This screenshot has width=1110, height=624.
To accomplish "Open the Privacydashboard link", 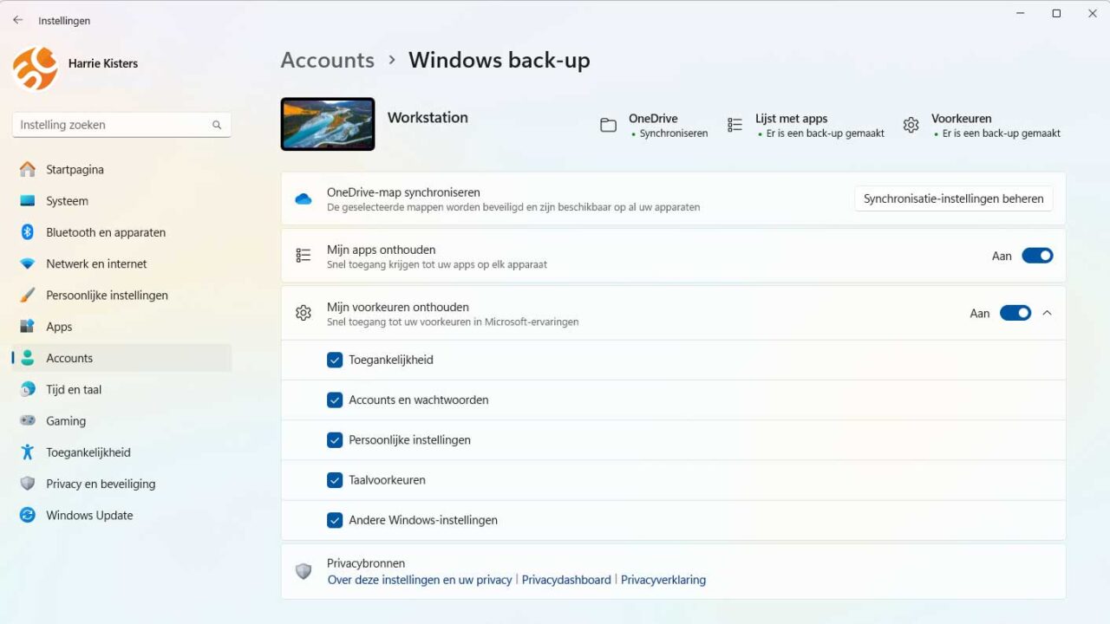I will (x=566, y=579).
